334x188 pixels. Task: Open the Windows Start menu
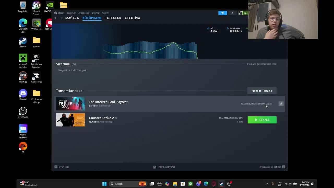[x=104, y=184]
